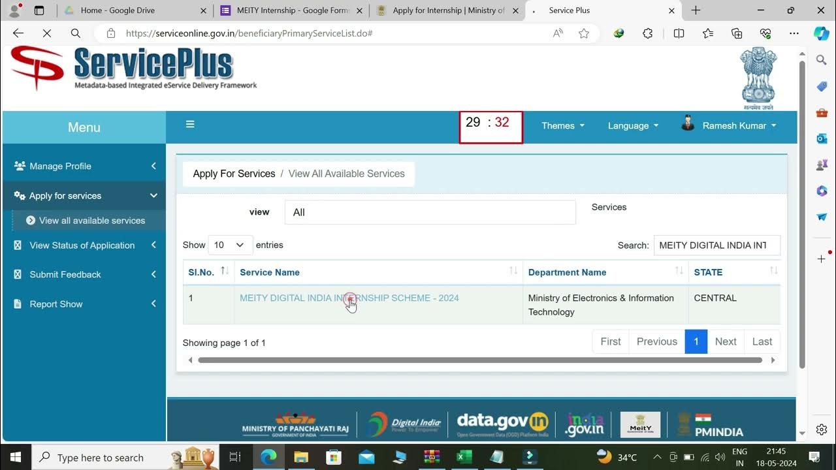Image resolution: width=836 pixels, height=470 pixels.
Task: Open the view All dropdown
Action: pyautogui.click(x=430, y=212)
